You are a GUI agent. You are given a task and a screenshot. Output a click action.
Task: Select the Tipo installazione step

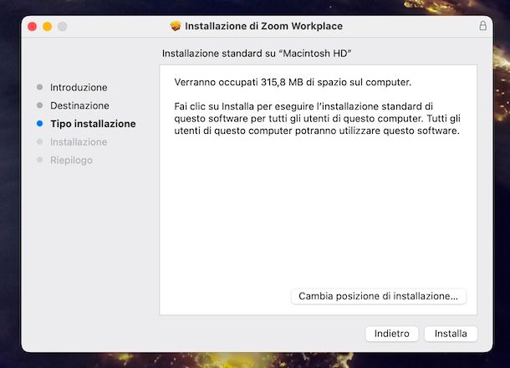pos(93,124)
